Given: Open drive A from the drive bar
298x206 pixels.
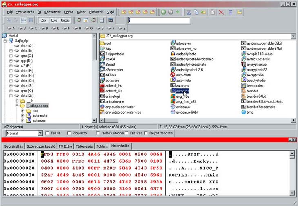Looking at the screenshot, I should click(11, 28).
